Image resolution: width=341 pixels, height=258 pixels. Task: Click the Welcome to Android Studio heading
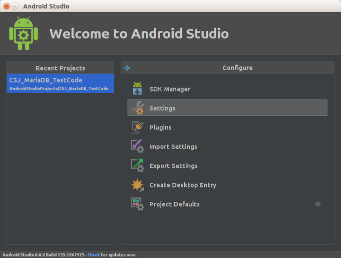point(139,33)
